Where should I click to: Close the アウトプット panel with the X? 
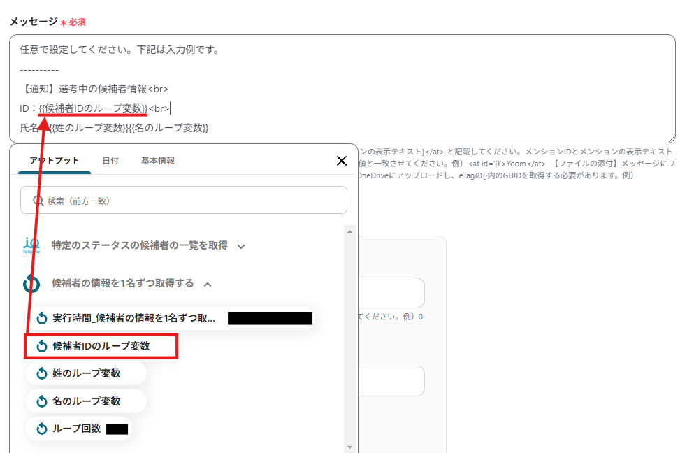pyautogui.click(x=341, y=161)
